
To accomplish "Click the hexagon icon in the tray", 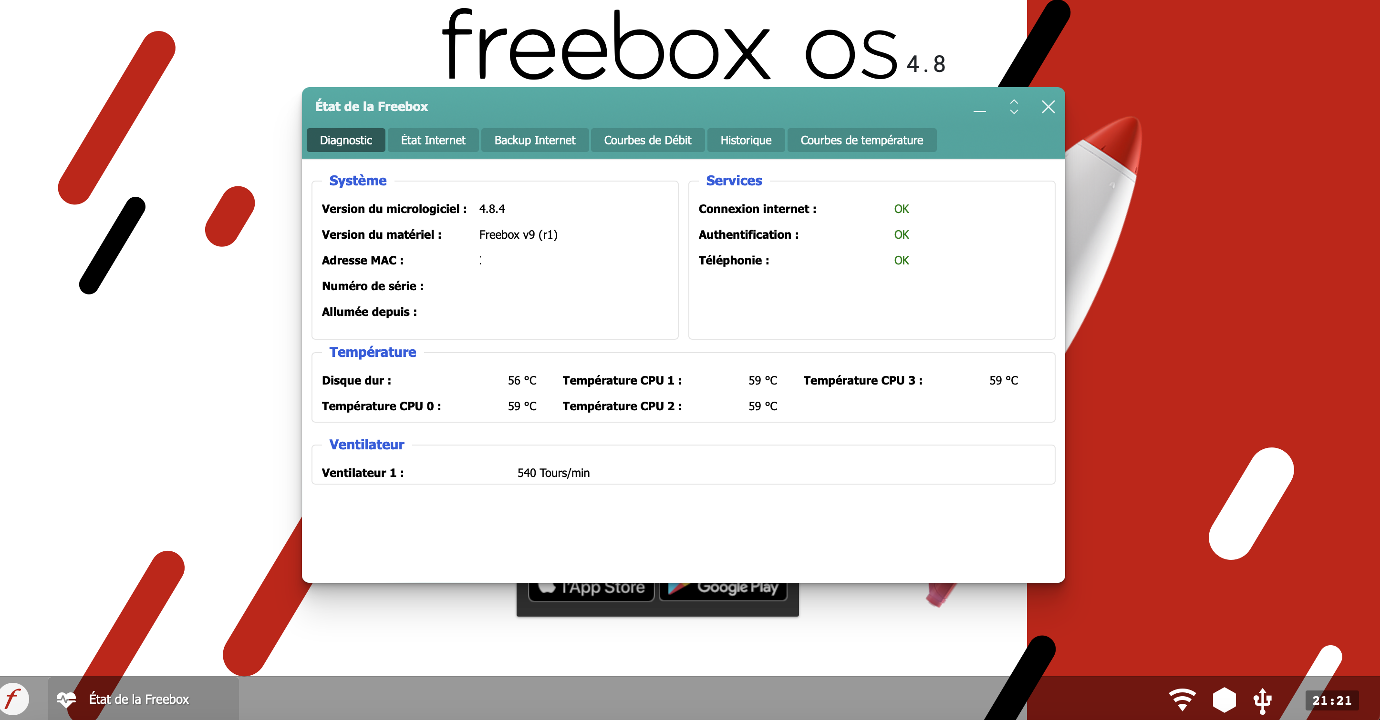I will [1224, 700].
